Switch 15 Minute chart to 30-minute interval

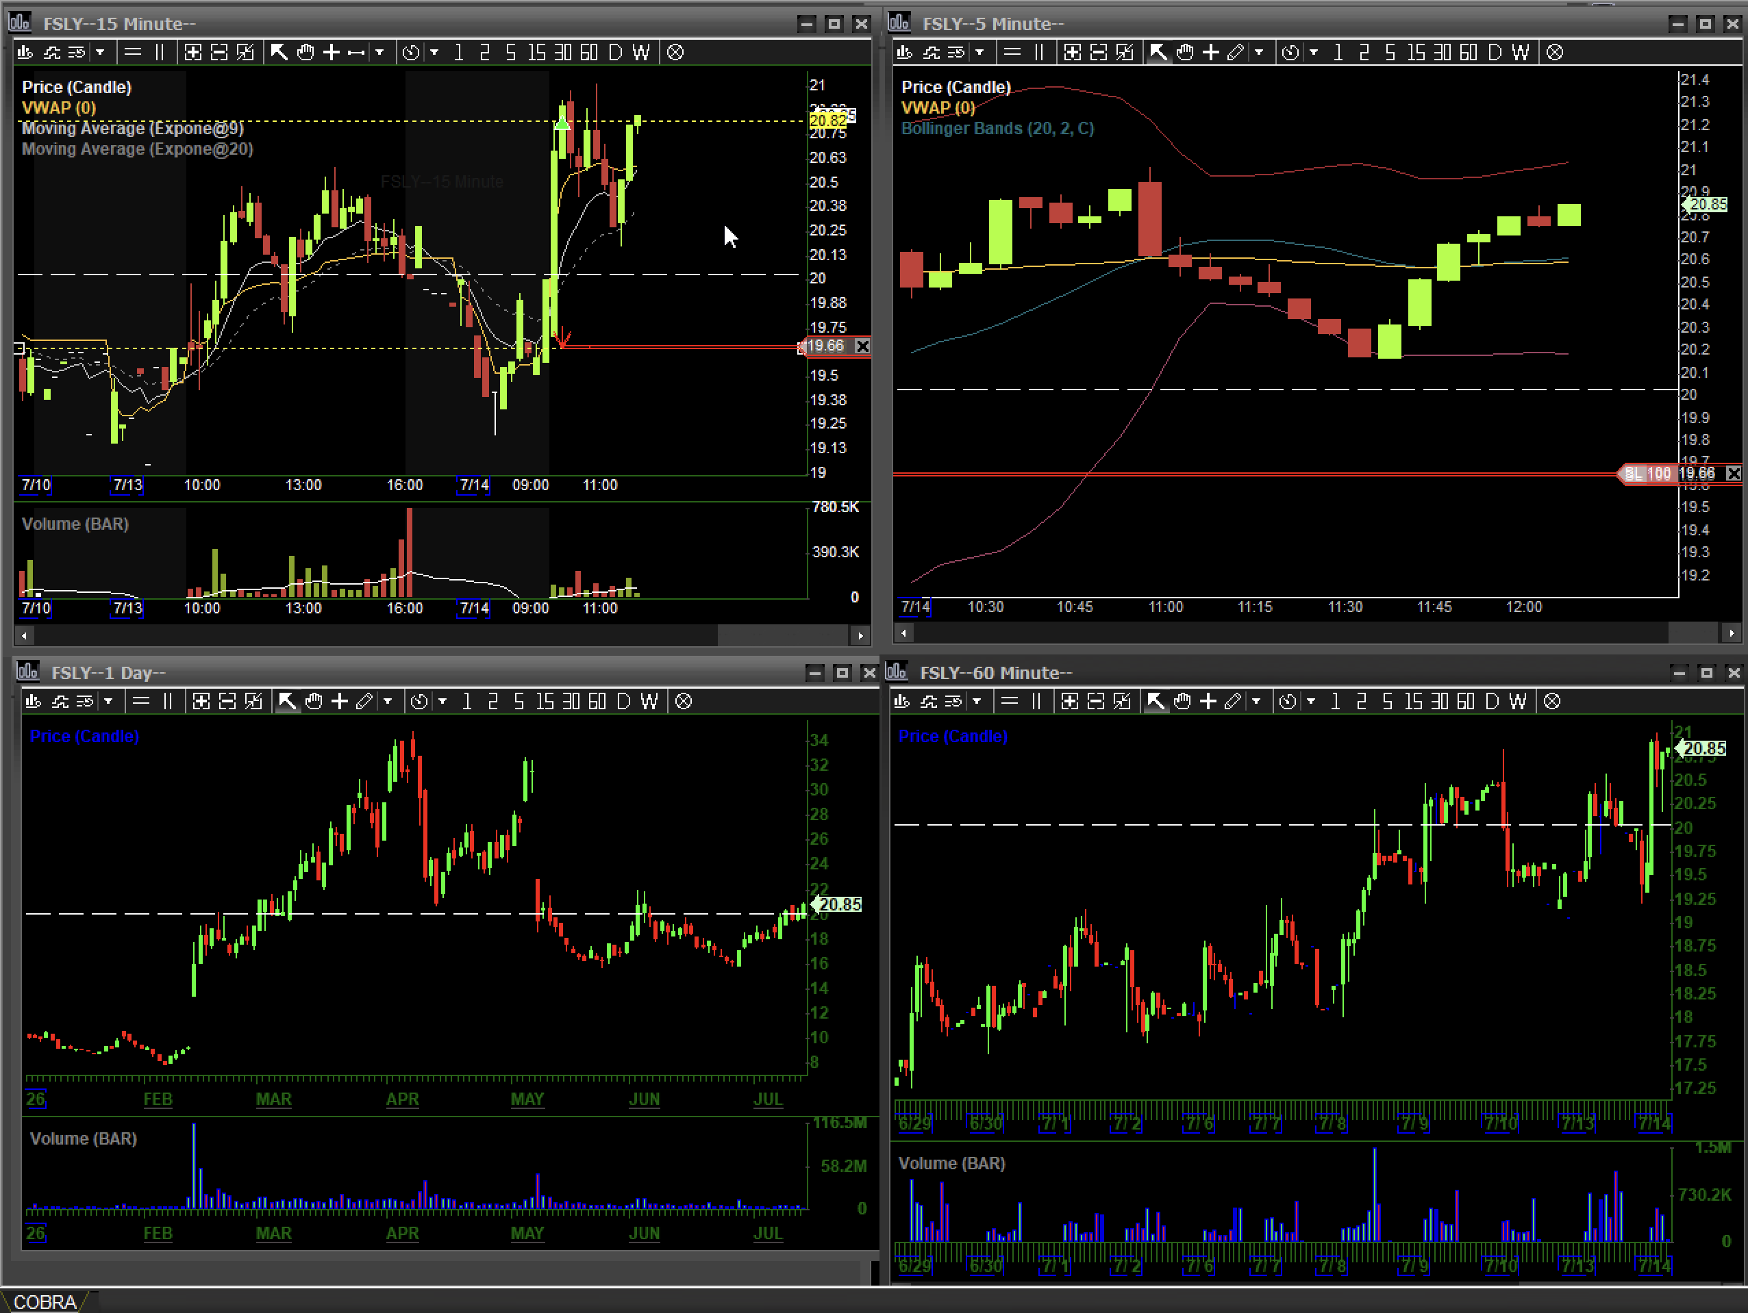point(562,52)
